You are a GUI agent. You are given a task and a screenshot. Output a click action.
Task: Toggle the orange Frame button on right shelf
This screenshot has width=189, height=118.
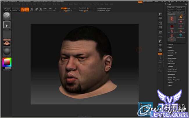tap(160, 54)
